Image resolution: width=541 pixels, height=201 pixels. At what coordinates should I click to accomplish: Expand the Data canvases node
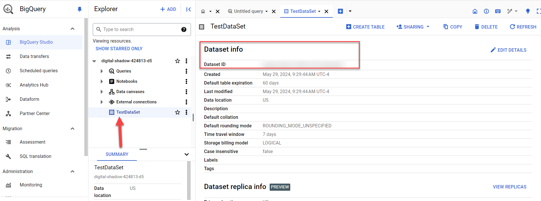[102, 92]
